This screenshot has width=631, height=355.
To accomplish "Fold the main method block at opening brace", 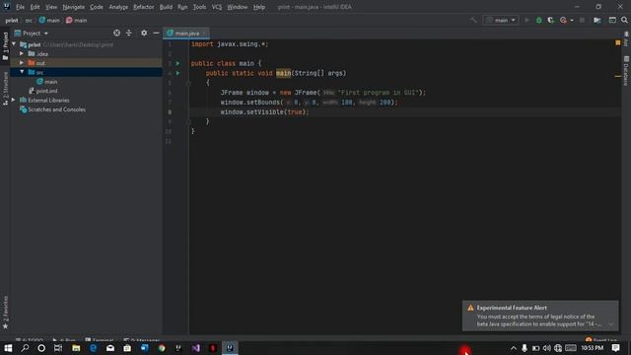I will [x=188, y=83].
